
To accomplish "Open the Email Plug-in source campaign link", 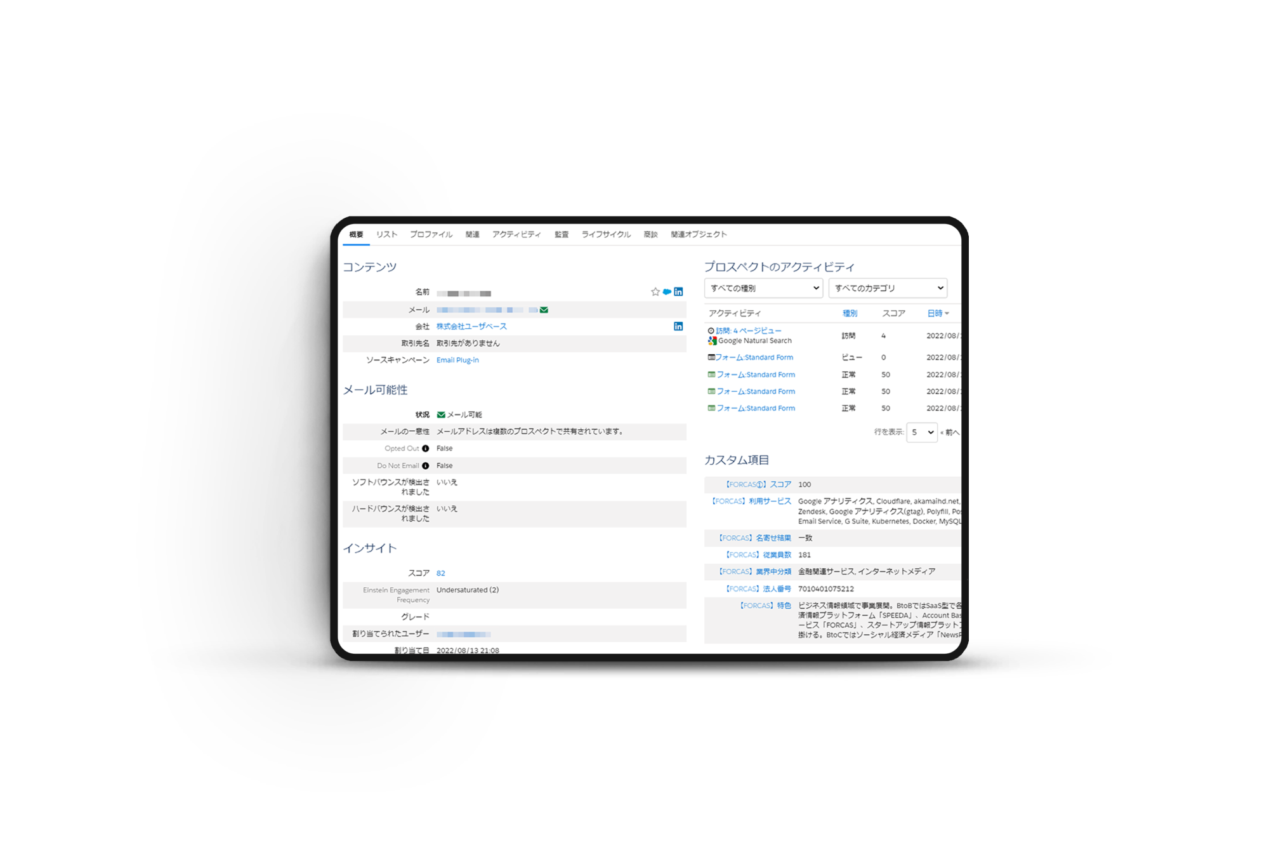I will 457,360.
